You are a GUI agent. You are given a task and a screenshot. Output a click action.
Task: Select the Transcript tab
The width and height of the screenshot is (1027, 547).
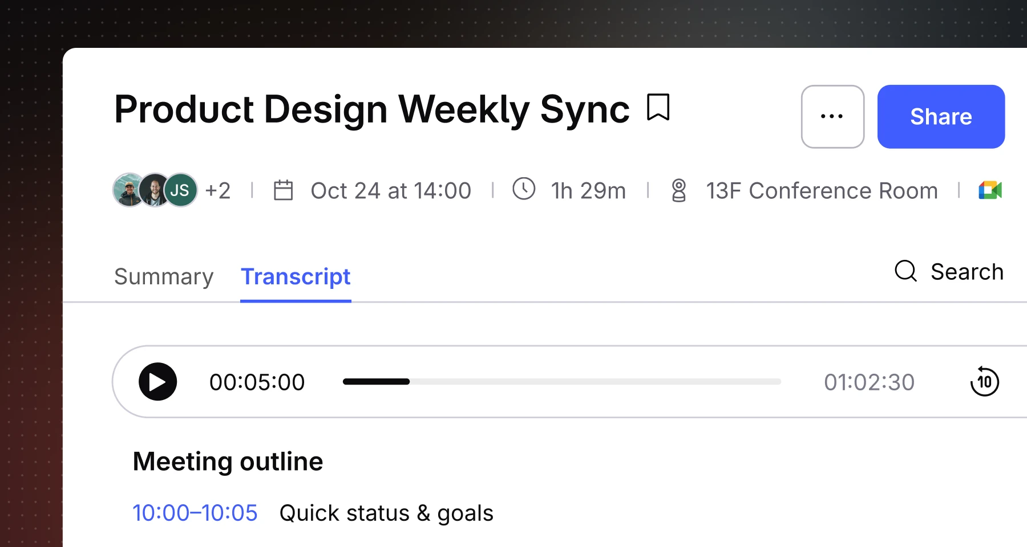(x=296, y=277)
